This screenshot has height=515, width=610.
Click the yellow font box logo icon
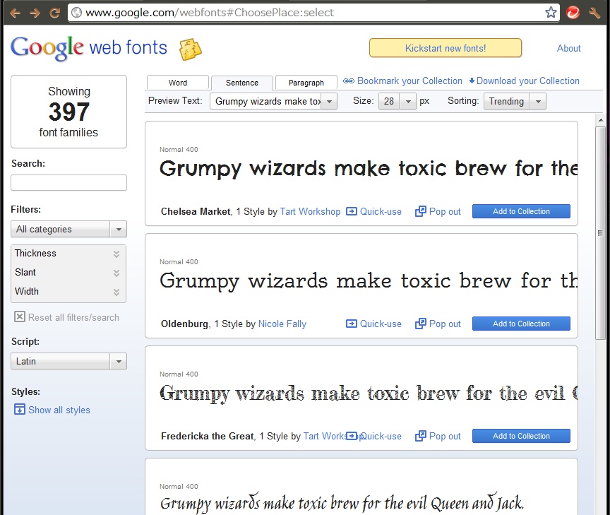click(190, 49)
